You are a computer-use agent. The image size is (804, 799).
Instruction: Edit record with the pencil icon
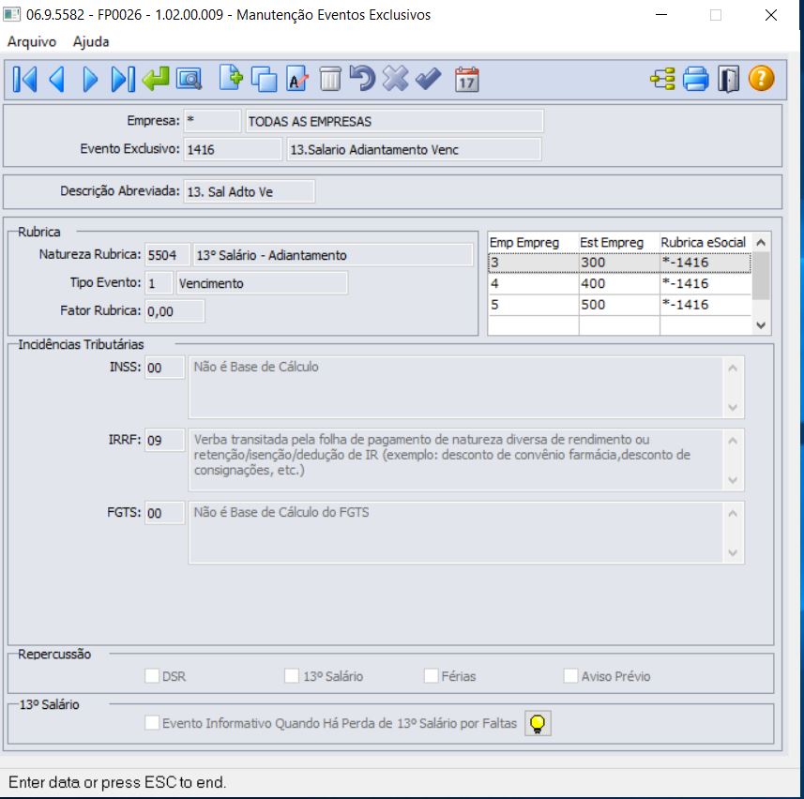[297, 79]
